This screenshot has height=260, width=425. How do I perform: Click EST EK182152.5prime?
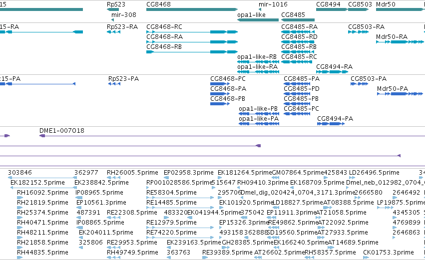pos(37,183)
